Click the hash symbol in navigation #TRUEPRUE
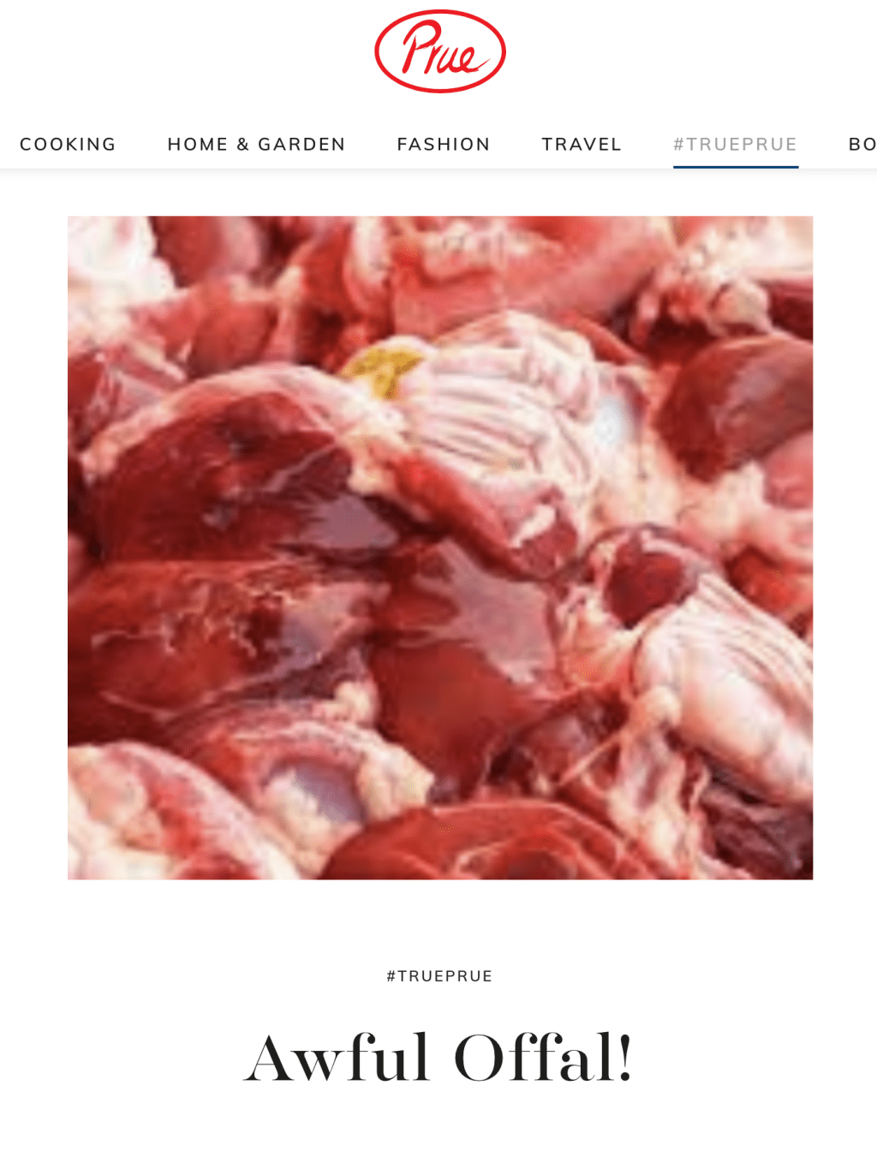Screen dimensions: 877x1151 pos(678,144)
